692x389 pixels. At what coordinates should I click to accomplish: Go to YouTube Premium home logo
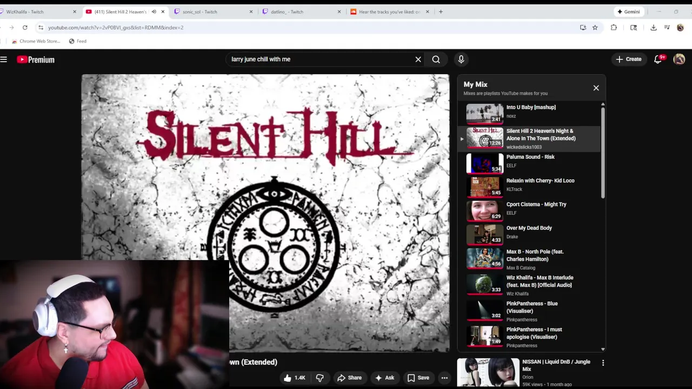pyautogui.click(x=36, y=59)
